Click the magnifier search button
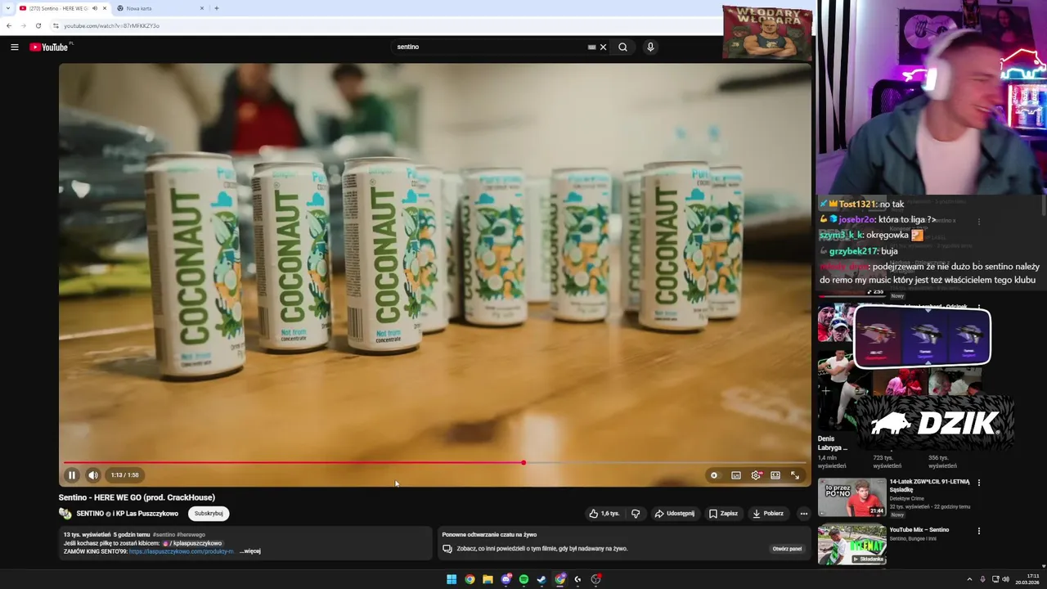This screenshot has height=589, width=1047. pos(622,47)
